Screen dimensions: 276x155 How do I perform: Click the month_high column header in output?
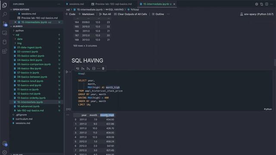[107, 115]
